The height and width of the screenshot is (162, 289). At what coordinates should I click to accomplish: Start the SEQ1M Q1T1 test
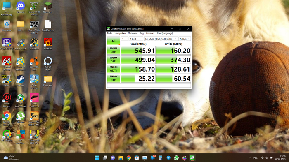(x=114, y=60)
